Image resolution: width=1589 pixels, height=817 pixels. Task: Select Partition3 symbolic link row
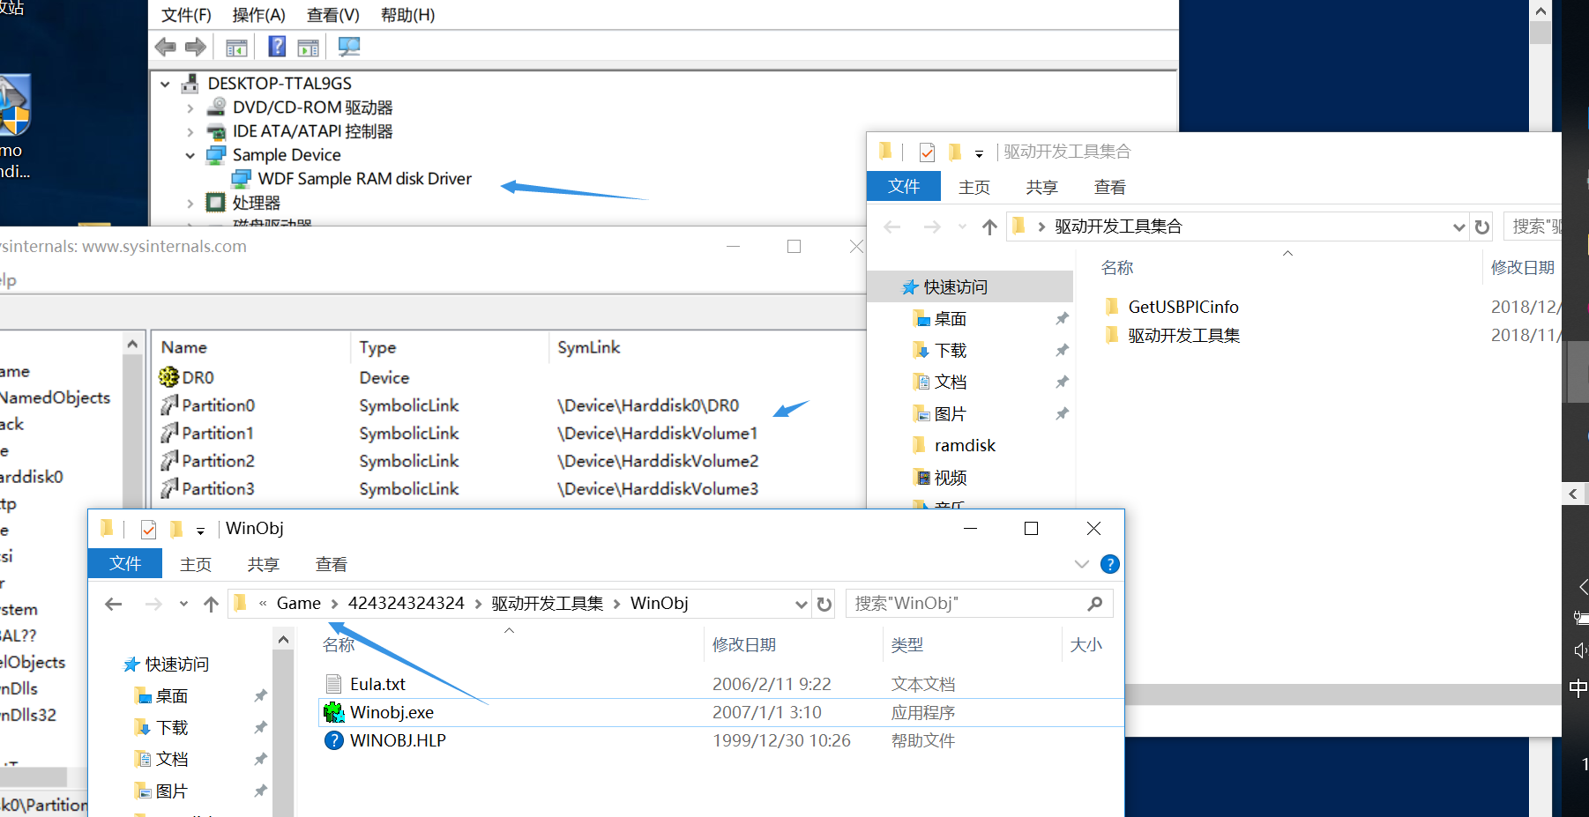coord(218,488)
